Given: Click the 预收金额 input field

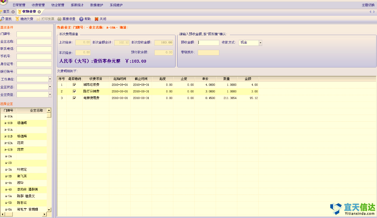Looking at the screenshot, I should click(209, 43).
